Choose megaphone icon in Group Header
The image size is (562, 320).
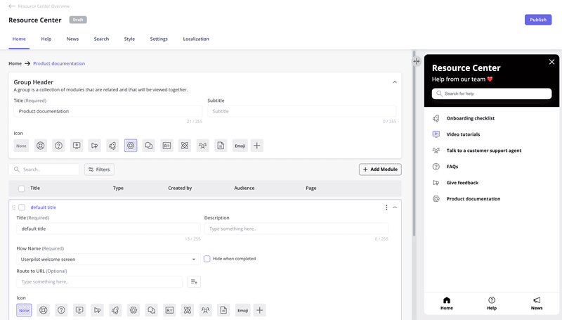95,146
